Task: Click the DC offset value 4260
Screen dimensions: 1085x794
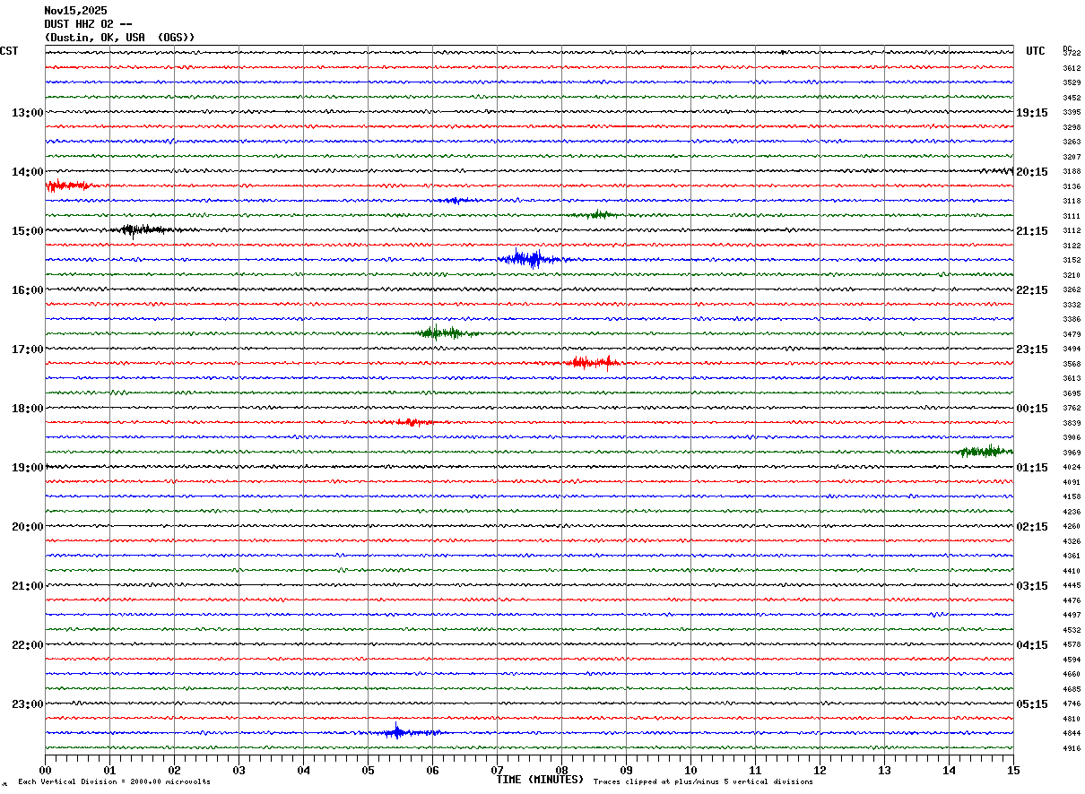Action: (1072, 527)
